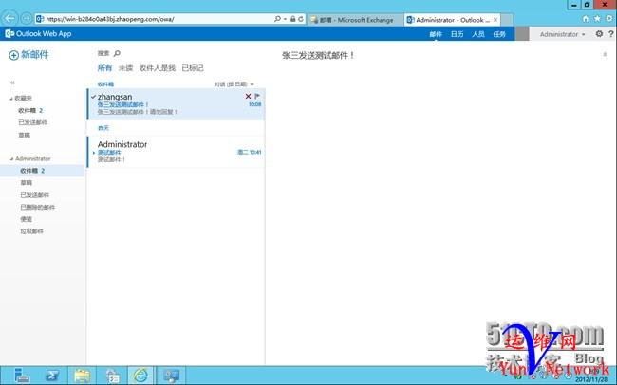
Task: Close the Administrator - Outlook browser tab
Action: (x=495, y=20)
